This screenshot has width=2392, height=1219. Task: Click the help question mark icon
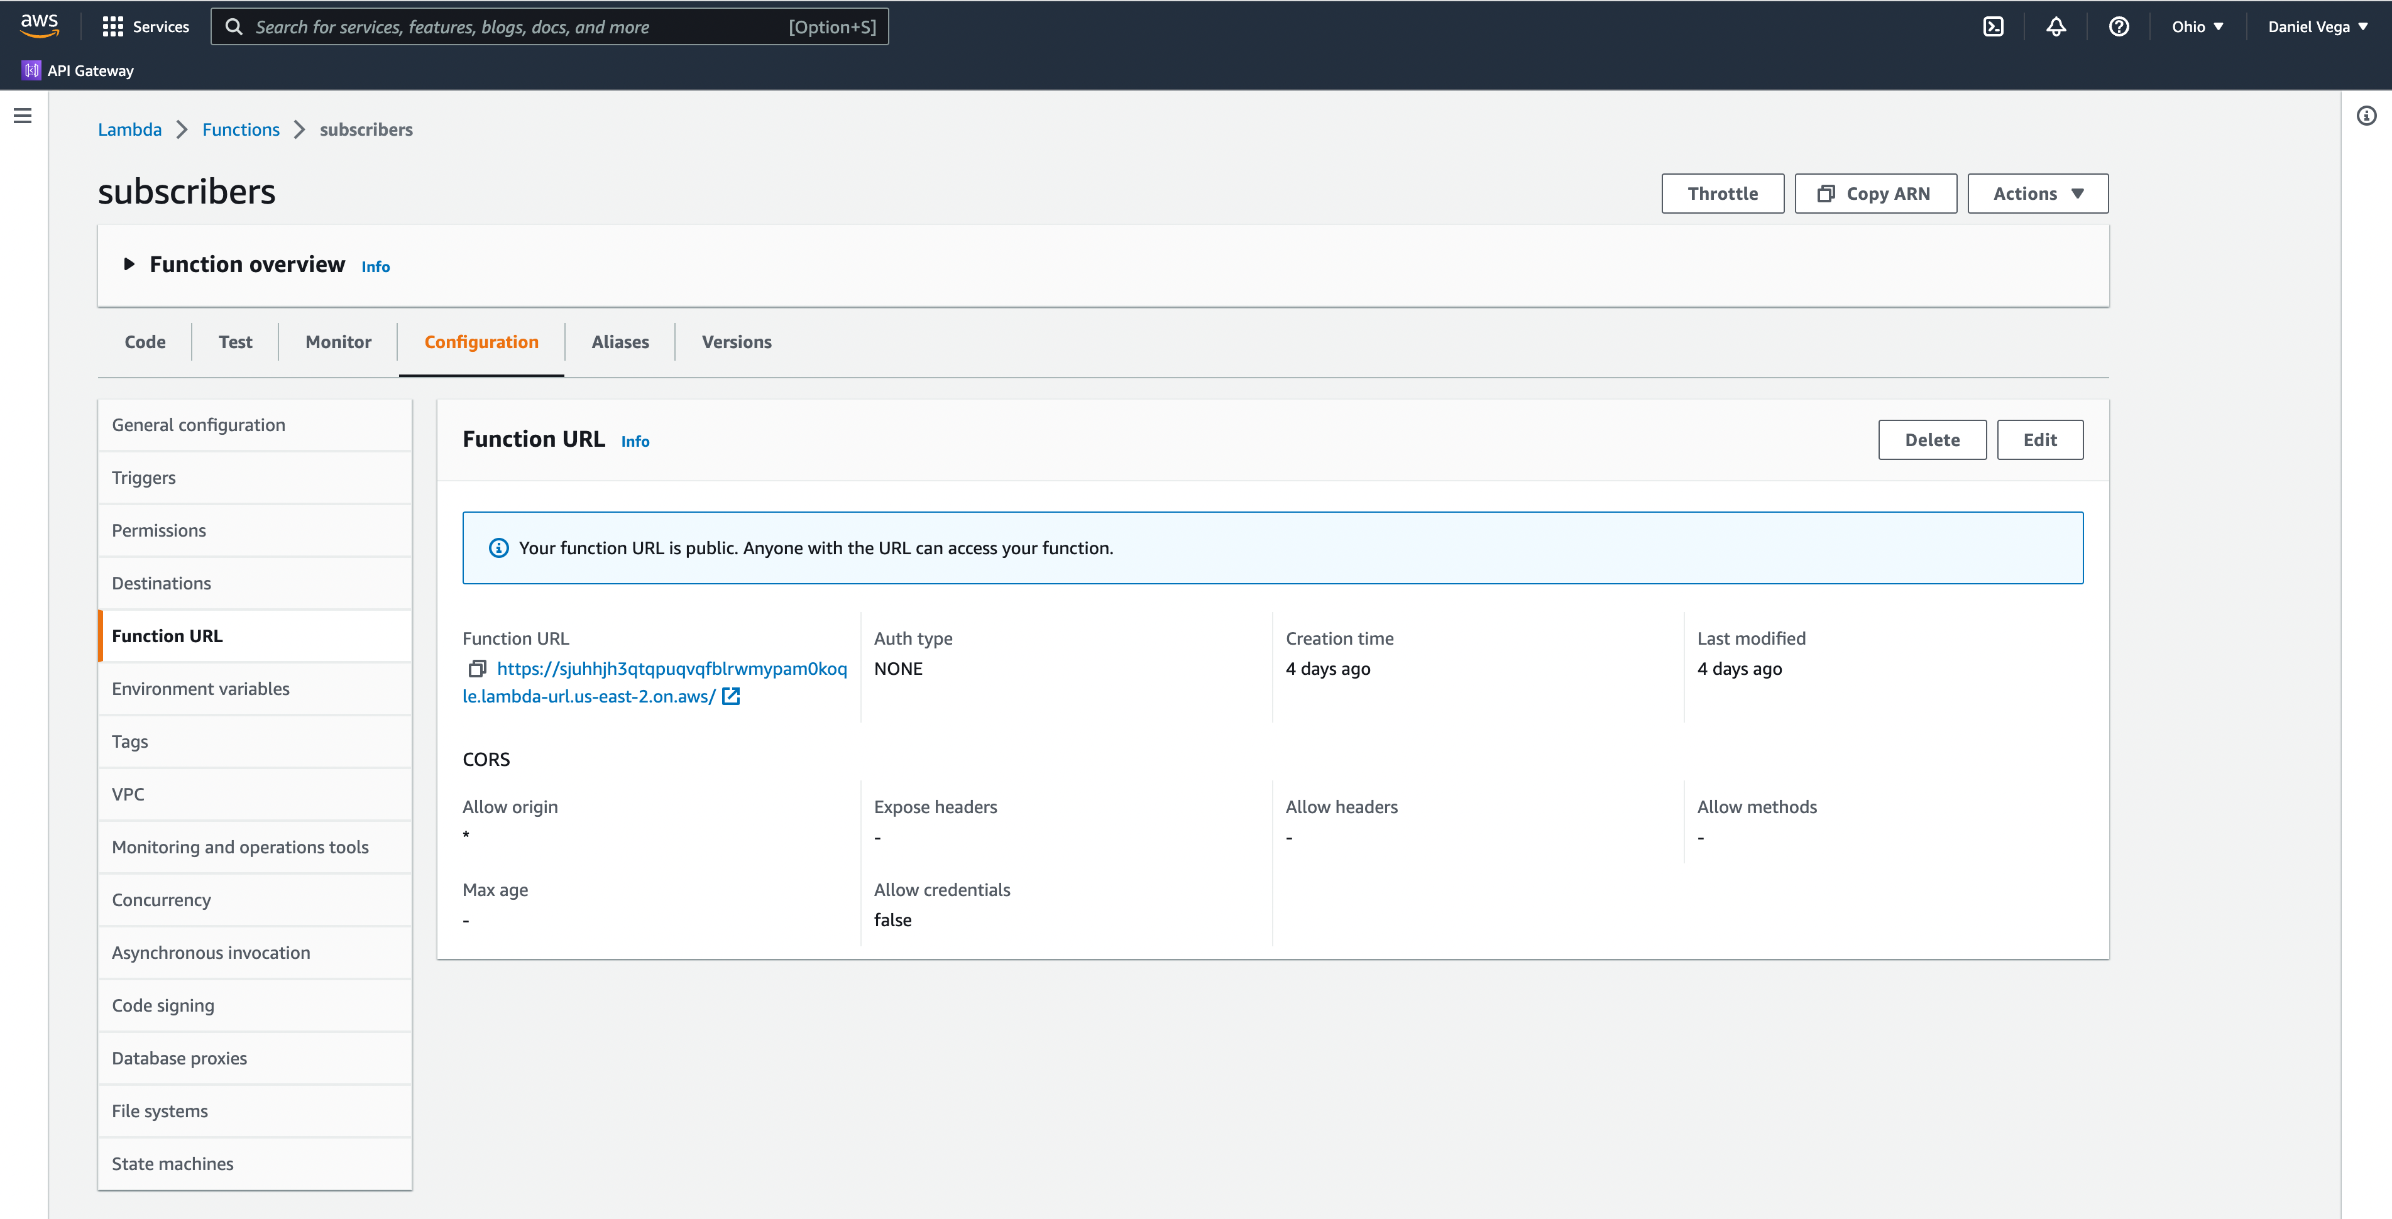click(x=2119, y=25)
